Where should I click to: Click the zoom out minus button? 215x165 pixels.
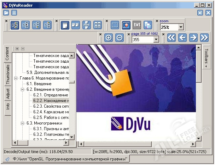pyautogui.click(x=120, y=38)
